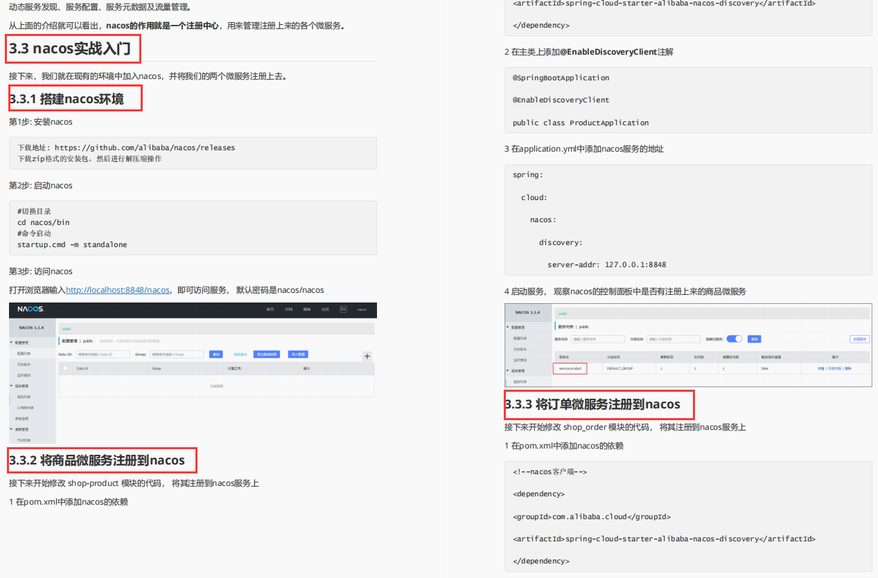The image size is (878, 578).
Task: Collapse 集群管理 in the Nacos config sidebar
Action: (20, 429)
